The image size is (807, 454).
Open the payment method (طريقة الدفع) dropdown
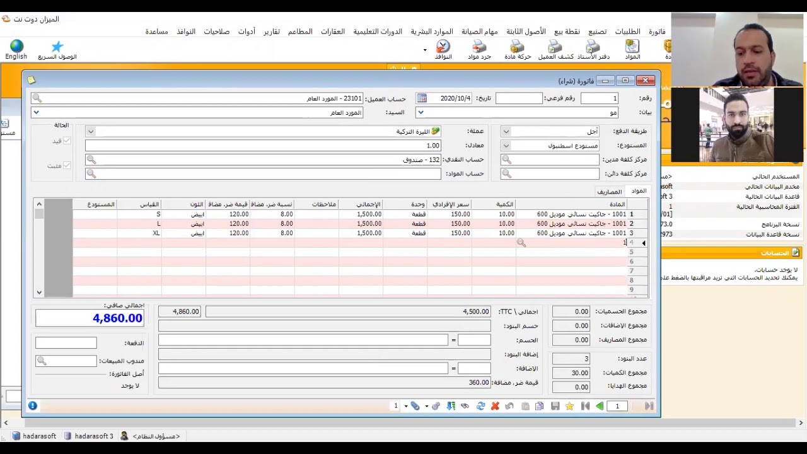506,131
